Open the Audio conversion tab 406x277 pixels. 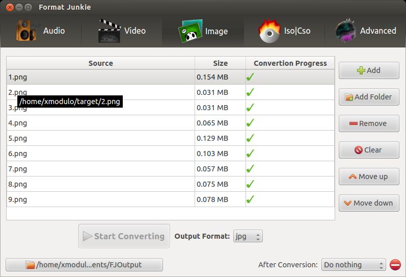(x=41, y=31)
